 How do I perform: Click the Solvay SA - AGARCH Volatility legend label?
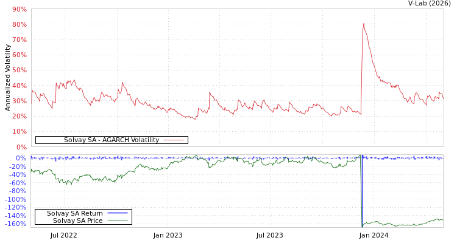(x=111, y=140)
